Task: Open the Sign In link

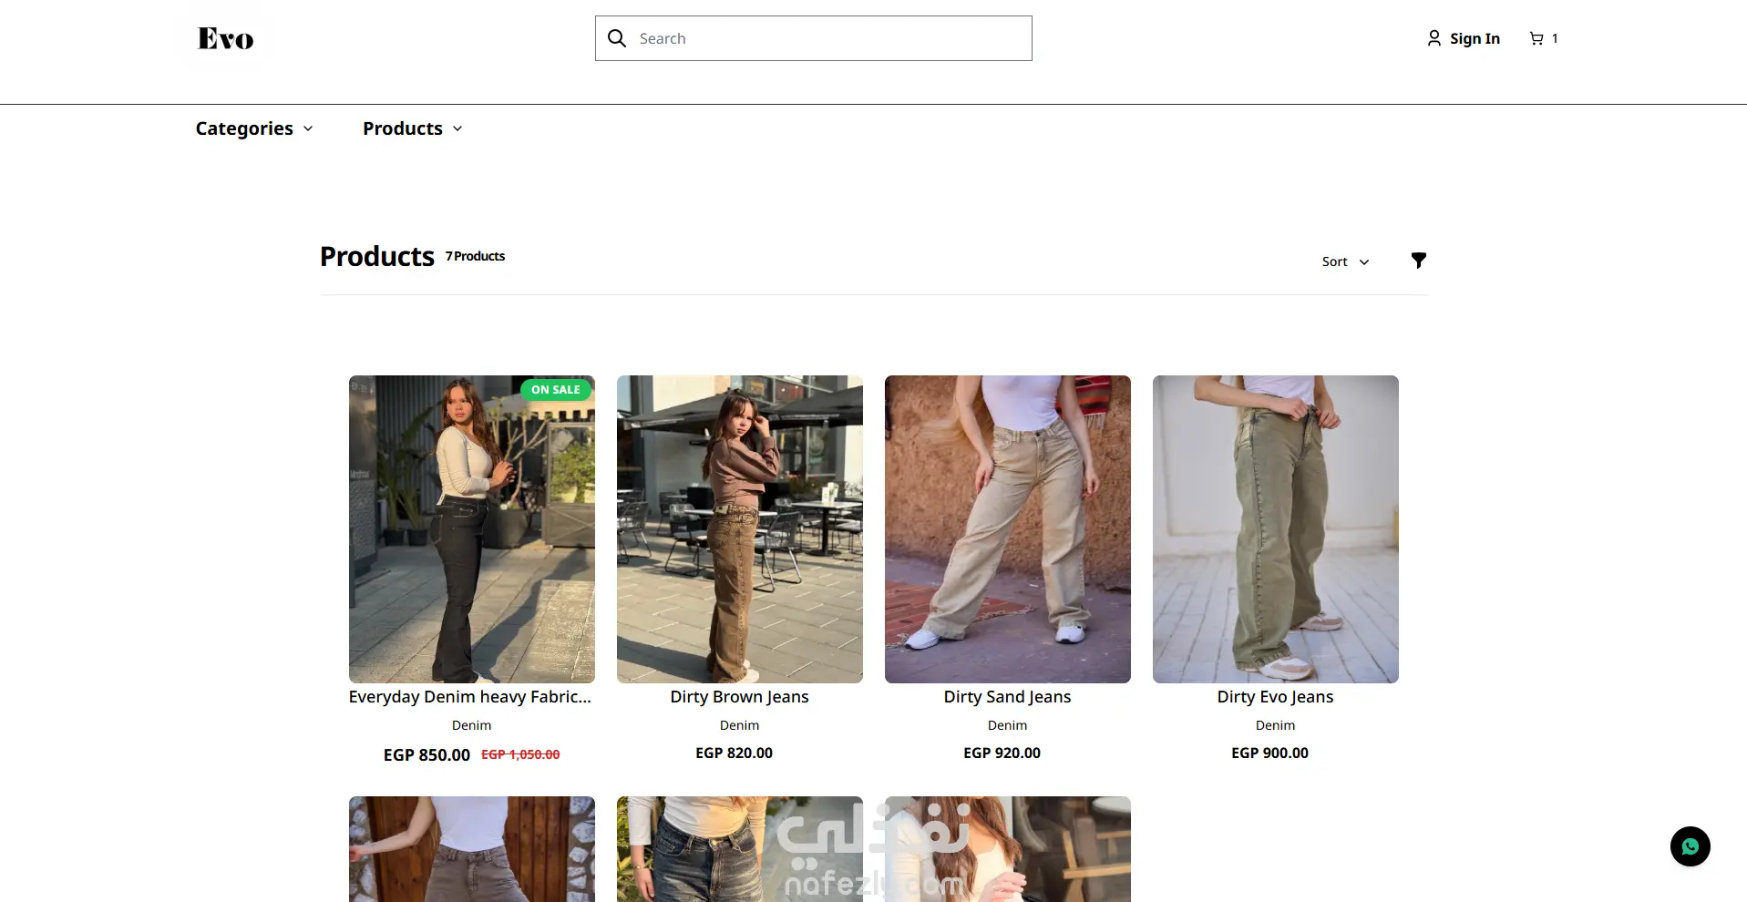Action: point(1475,38)
